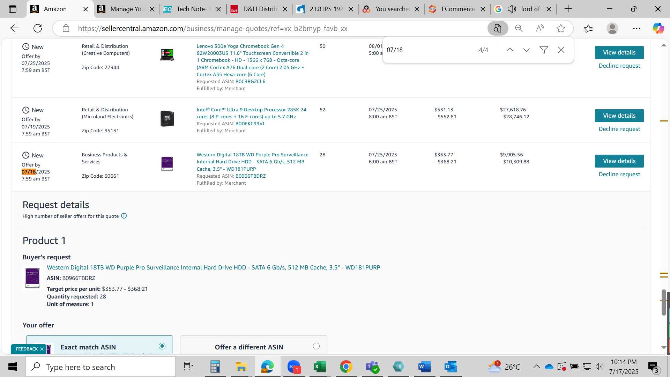The width and height of the screenshot is (670, 377).
Task: Open the notification center icon
Action: click(653, 367)
